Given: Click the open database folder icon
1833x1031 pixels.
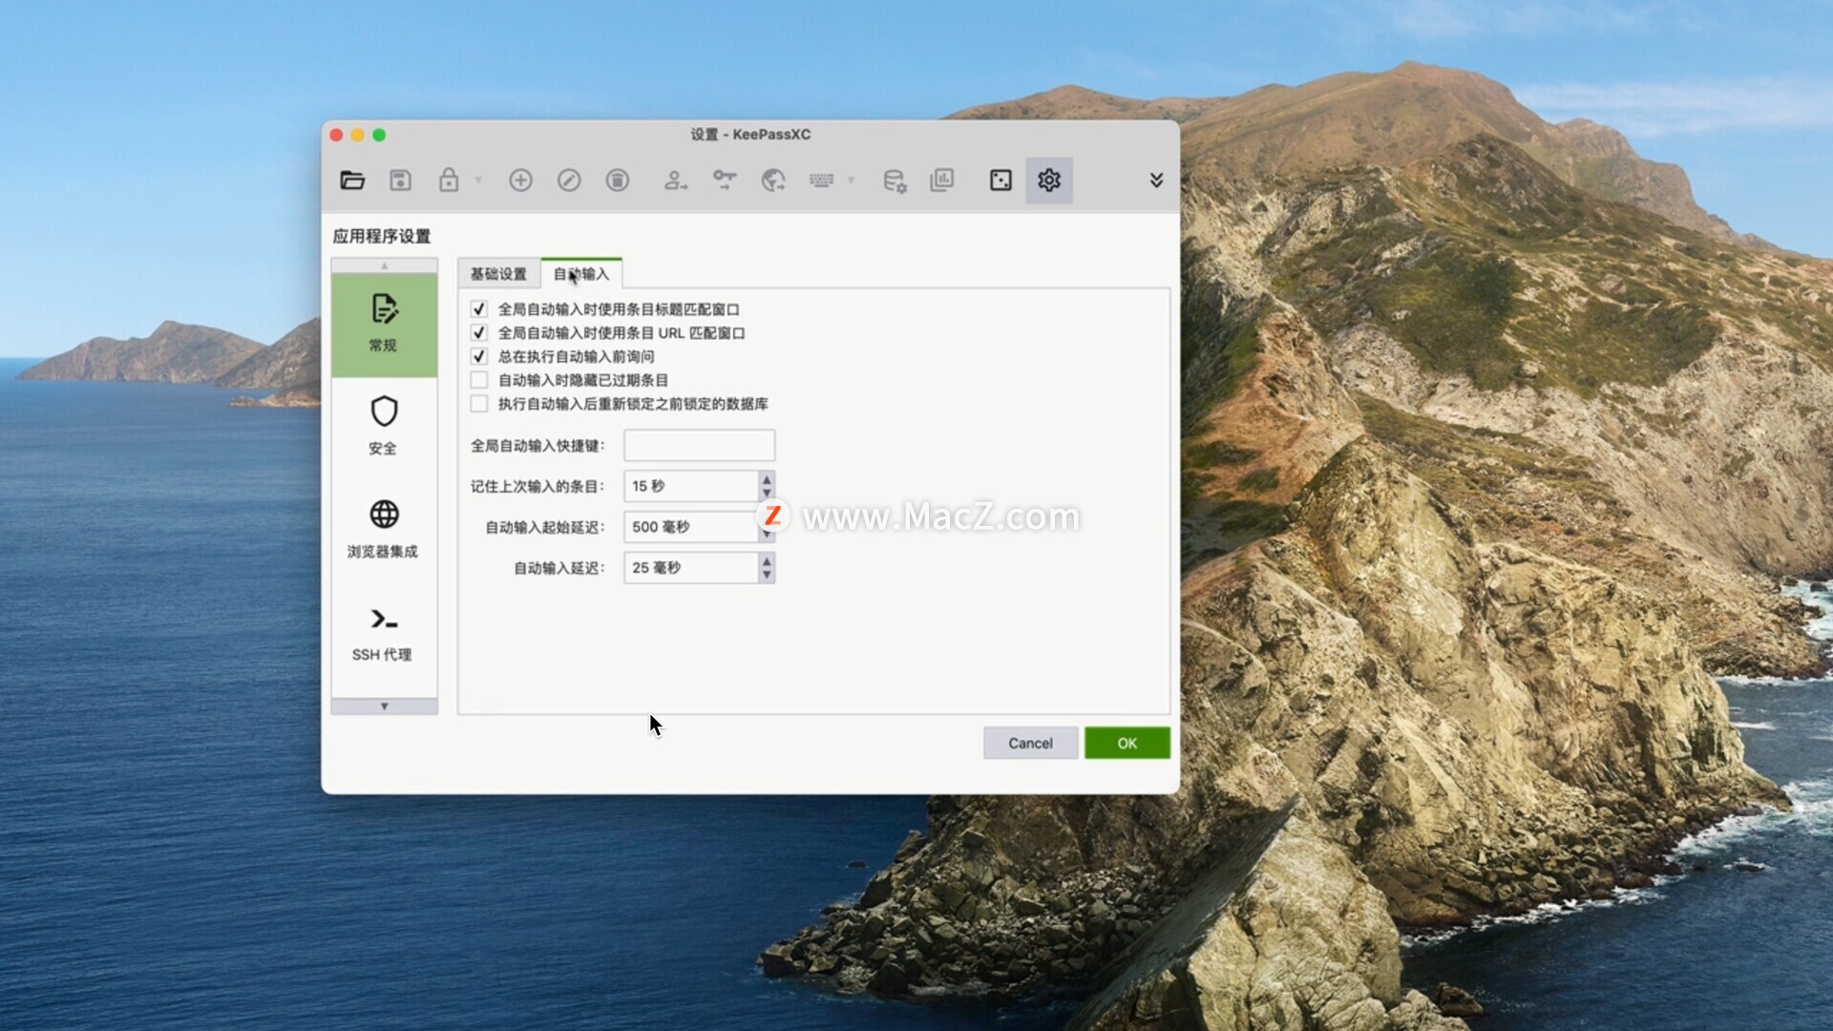Looking at the screenshot, I should tap(352, 180).
